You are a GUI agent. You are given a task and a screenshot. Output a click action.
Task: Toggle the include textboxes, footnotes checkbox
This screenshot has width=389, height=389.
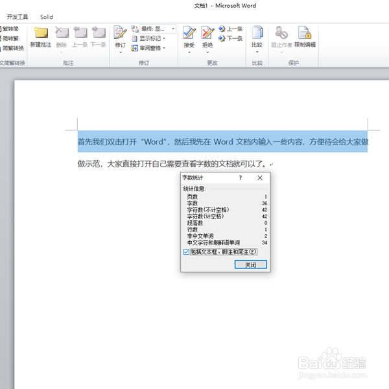(186, 252)
